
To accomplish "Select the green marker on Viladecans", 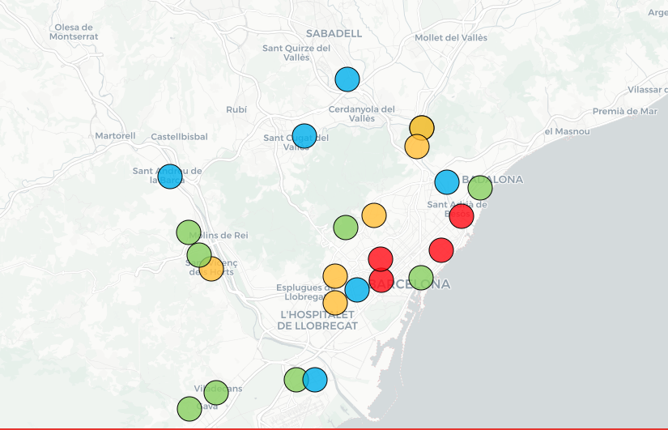I will tap(216, 393).
